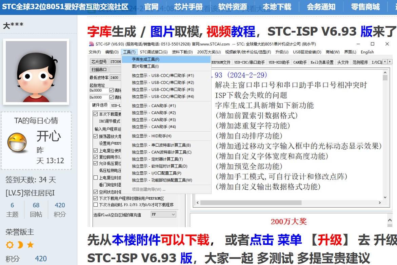Toggle the first 0x0000 清除 checkbox

tap(112, 90)
